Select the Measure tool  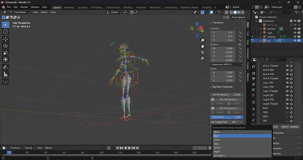(x=5, y=74)
